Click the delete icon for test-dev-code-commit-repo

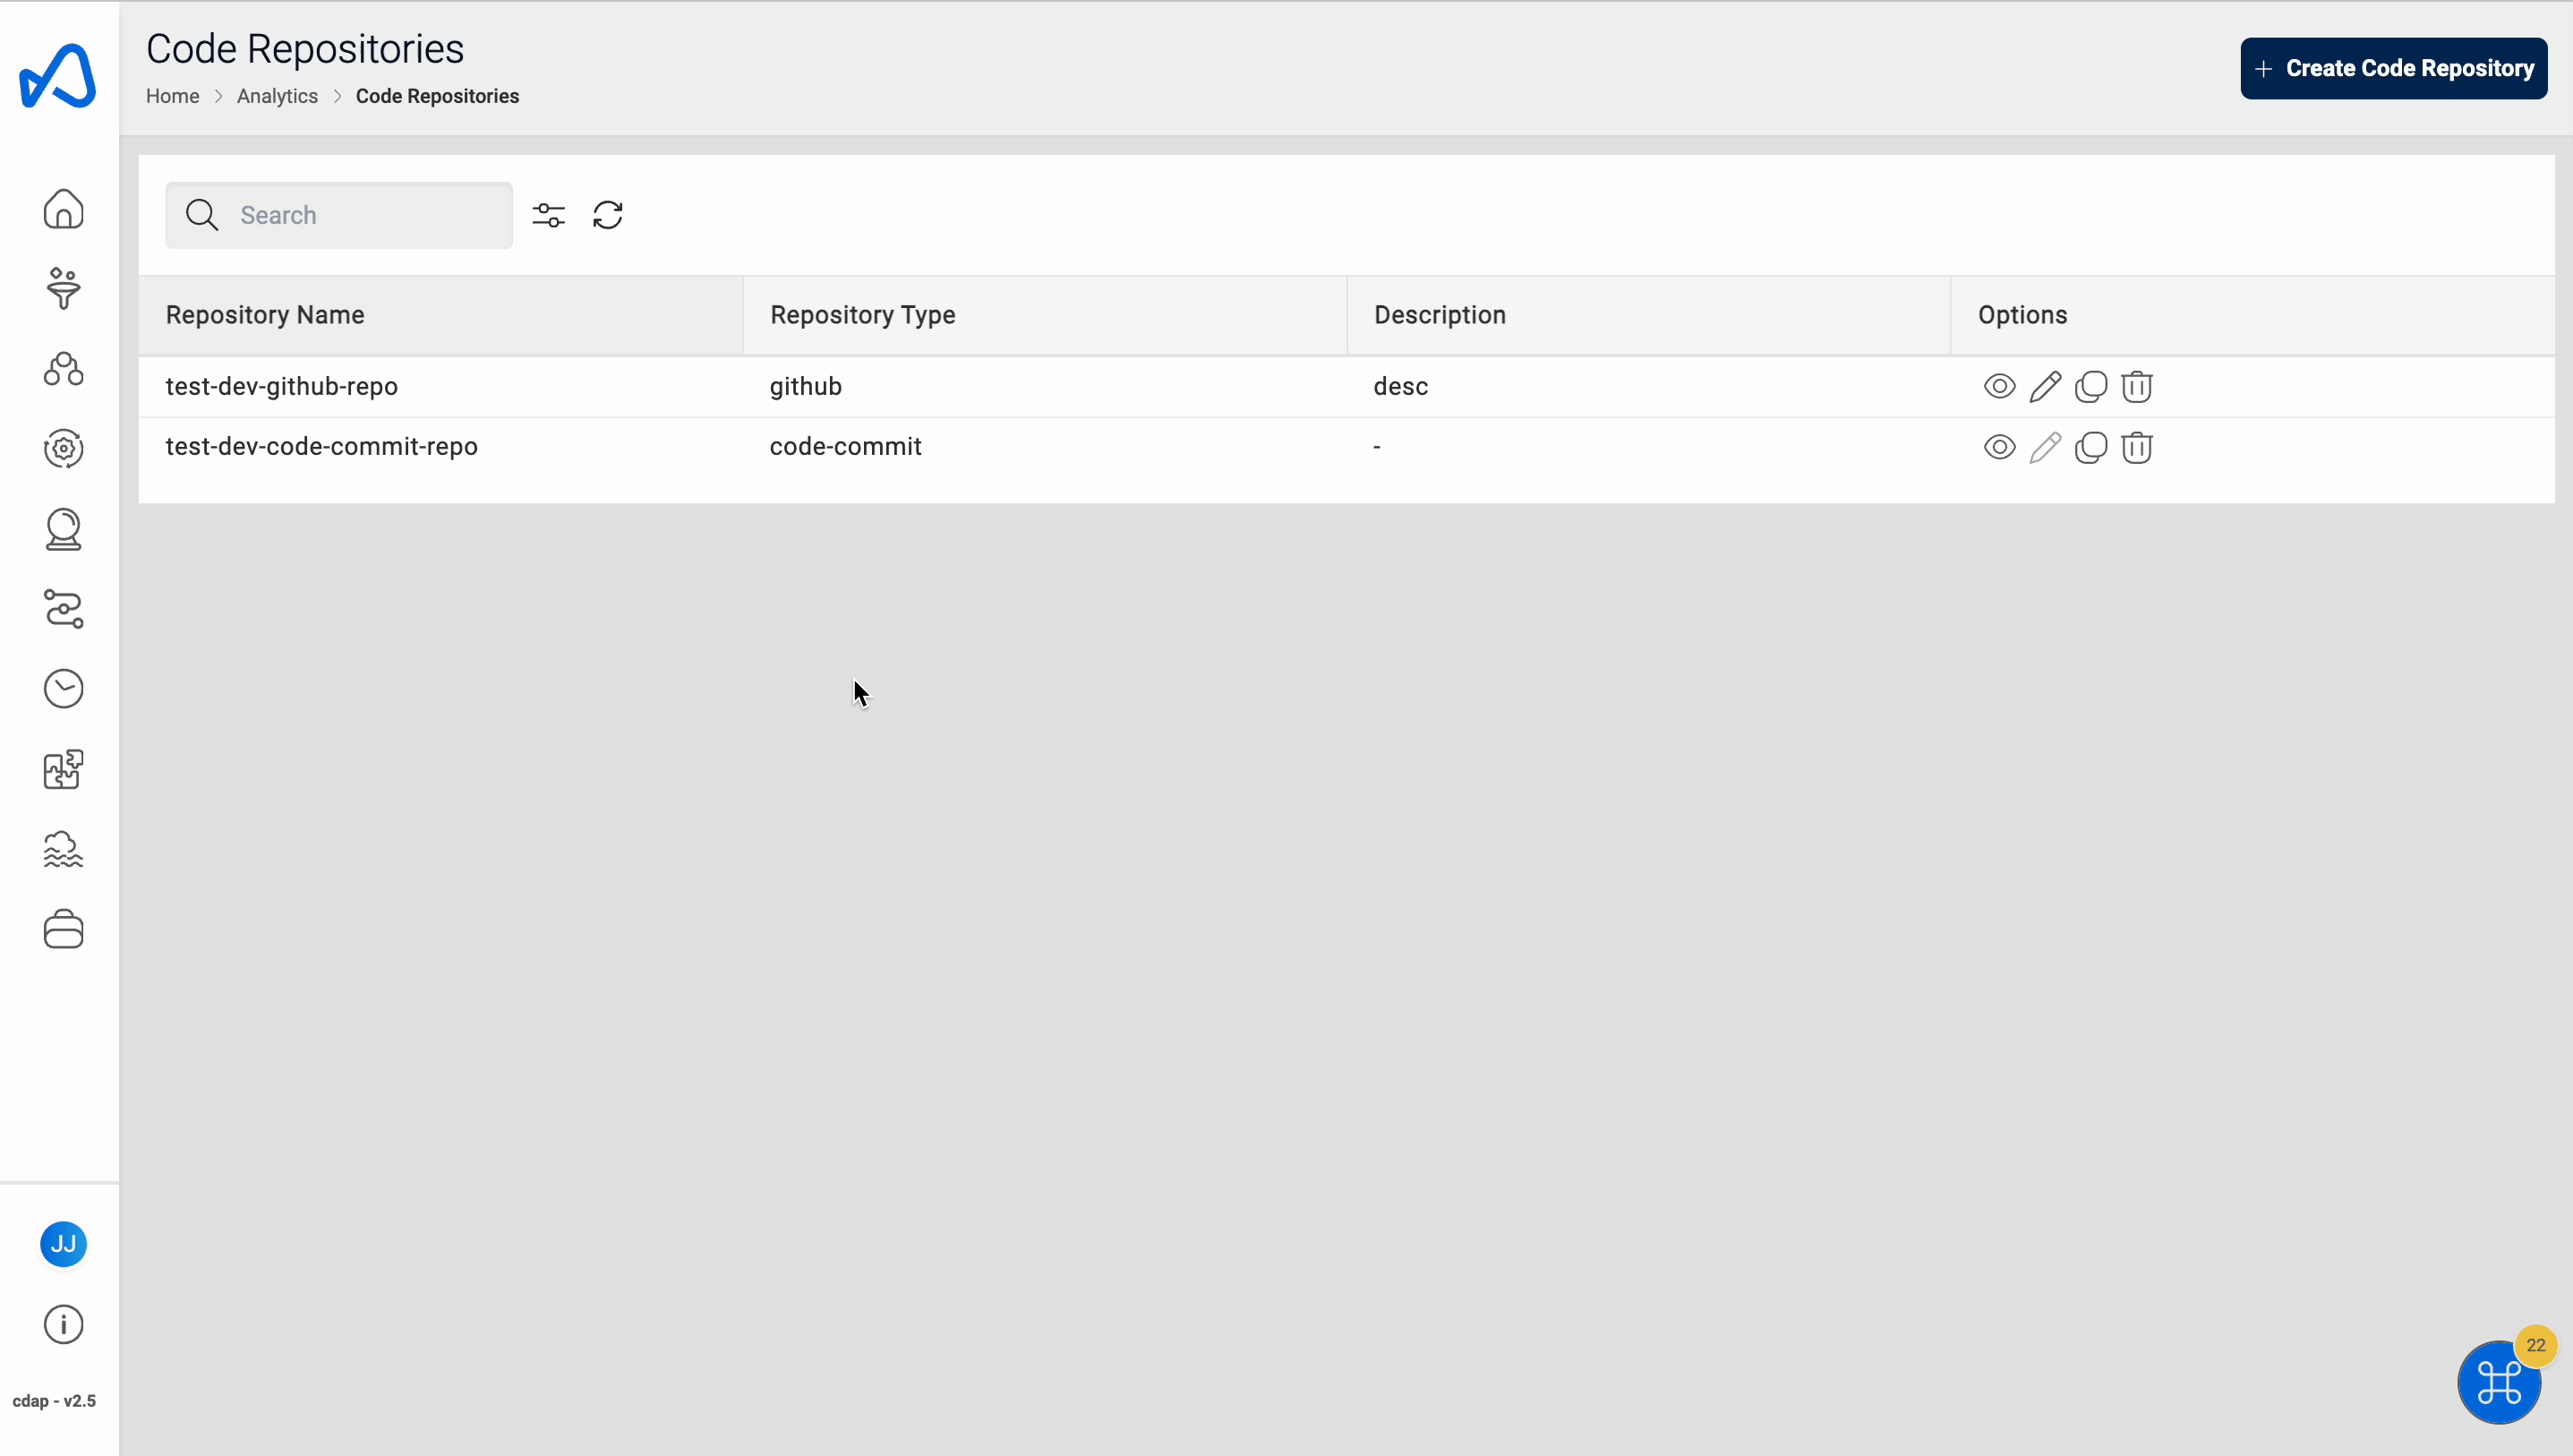[2136, 447]
